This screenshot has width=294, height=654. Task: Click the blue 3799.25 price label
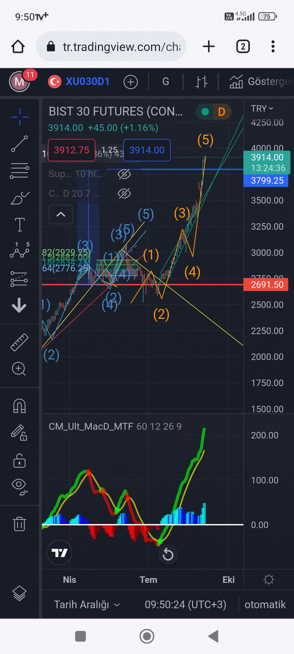[266, 180]
